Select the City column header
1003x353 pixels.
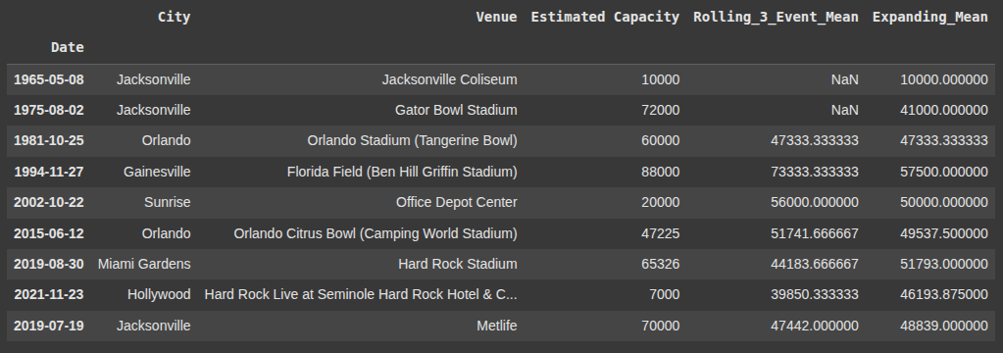point(174,17)
